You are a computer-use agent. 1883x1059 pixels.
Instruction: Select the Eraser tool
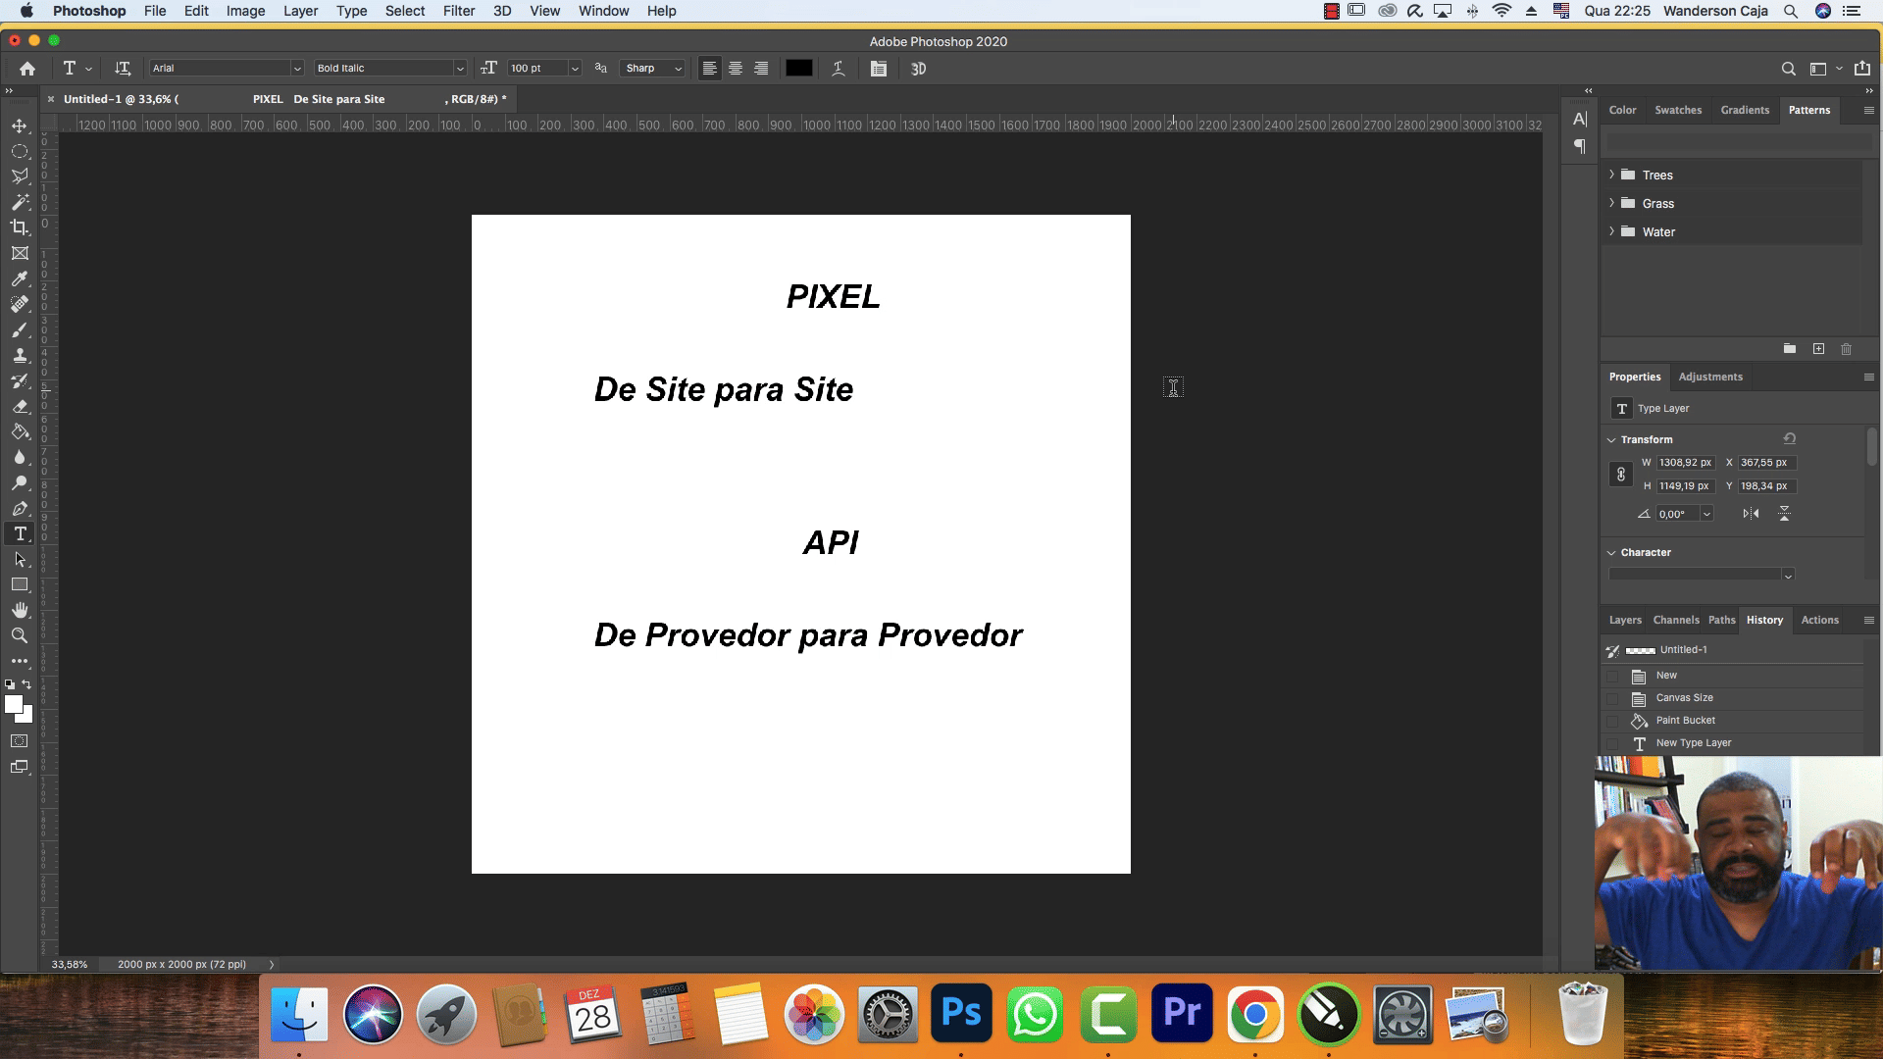[20, 406]
